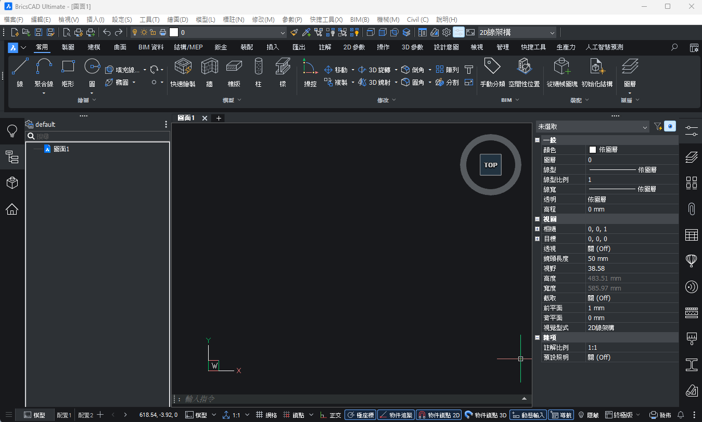Click the Move (移動) tool
Viewport: 702px width, 422px height.
(x=336, y=70)
